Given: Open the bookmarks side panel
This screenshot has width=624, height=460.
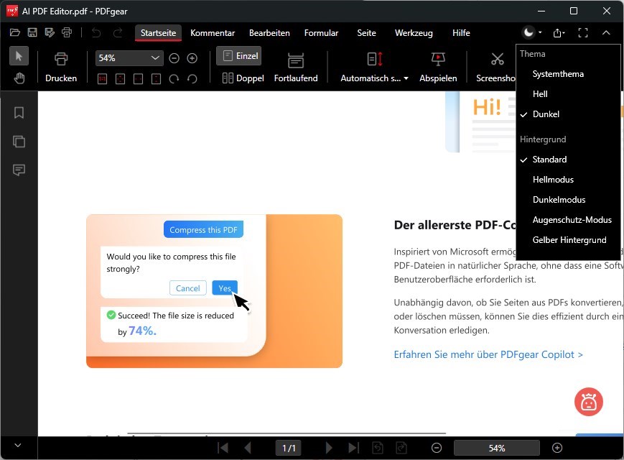Looking at the screenshot, I should (x=19, y=113).
